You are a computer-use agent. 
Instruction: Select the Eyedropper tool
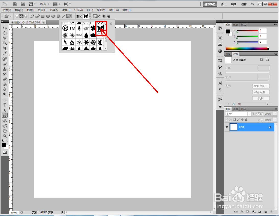(x=5, y=53)
